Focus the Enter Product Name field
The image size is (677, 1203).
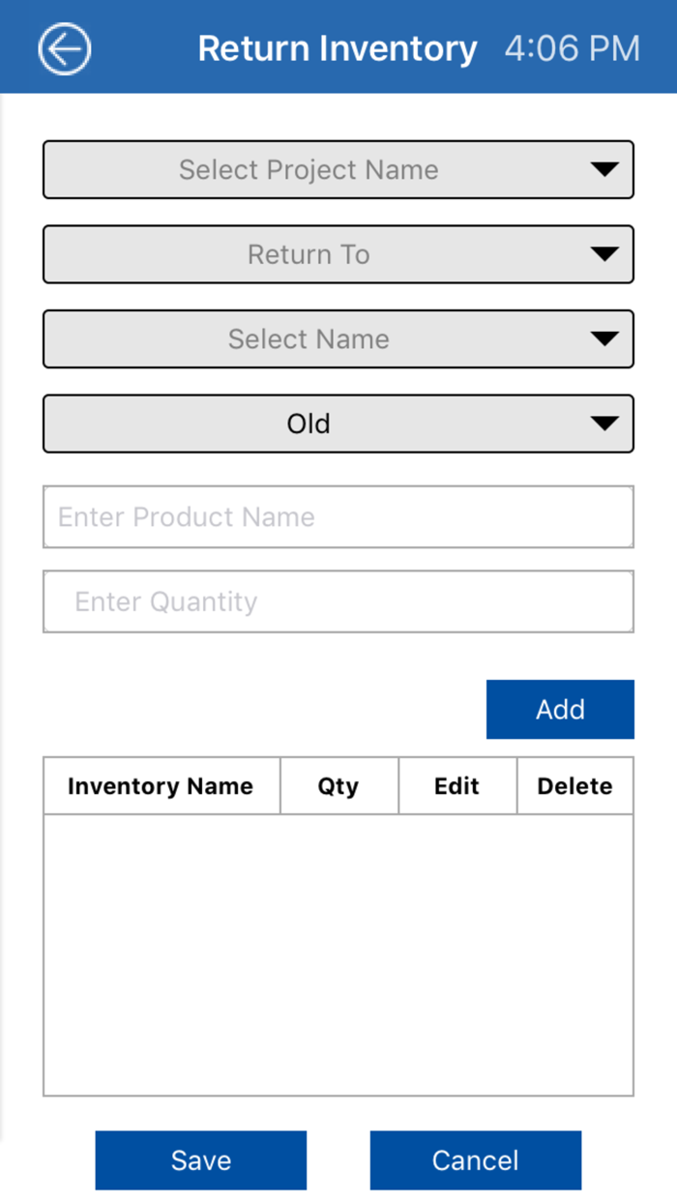(x=338, y=516)
